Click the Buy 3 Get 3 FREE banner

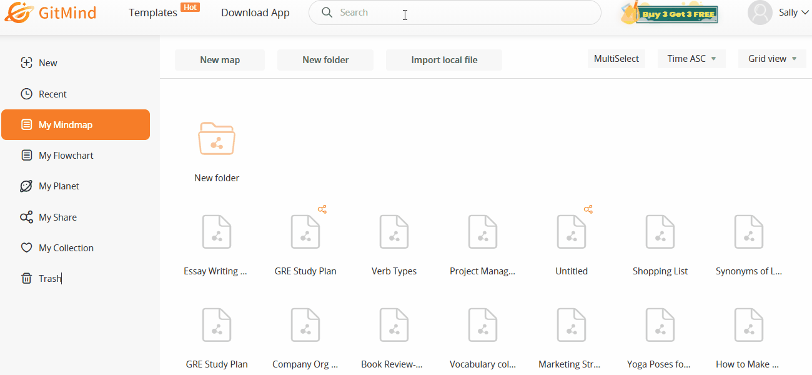tap(669, 13)
